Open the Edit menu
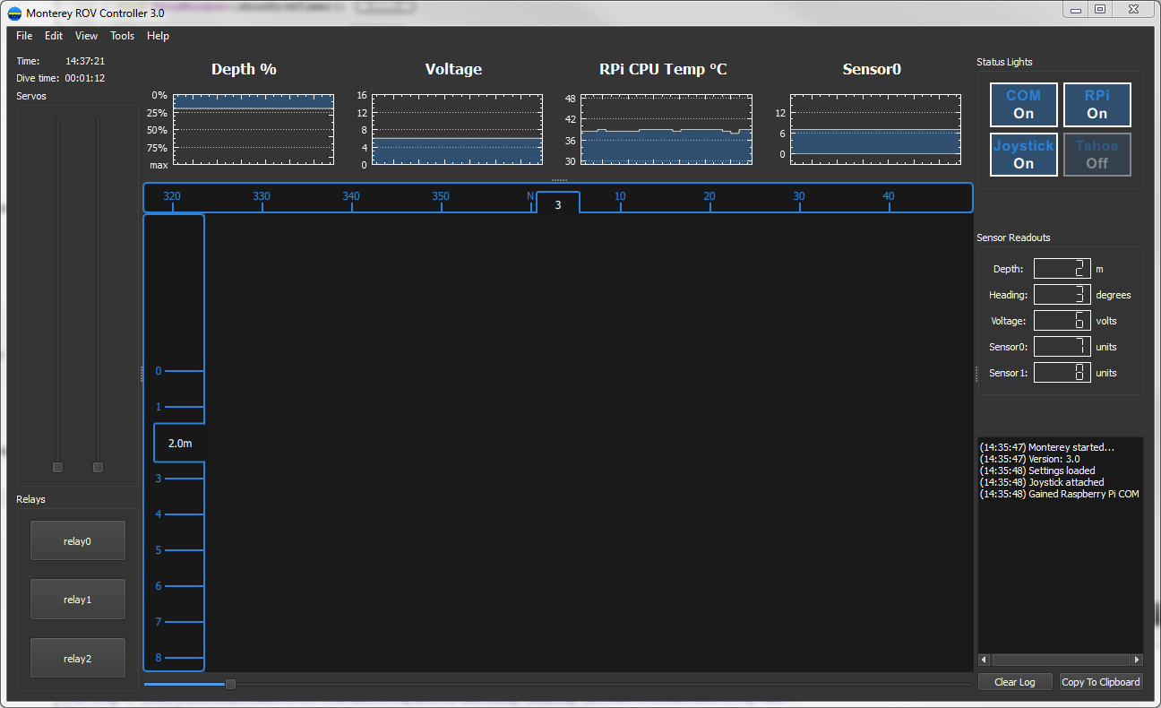Viewport: 1161px width, 708px height. coord(54,36)
